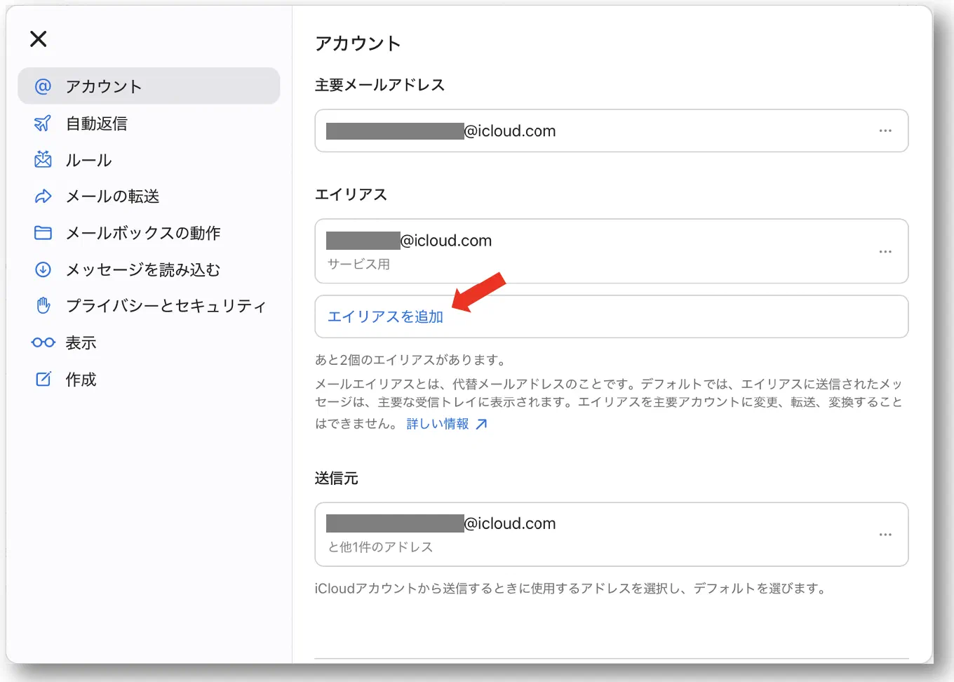Close the settings dialog with the X icon
Image resolution: width=954 pixels, height=682 pixels.
[39, 39]
